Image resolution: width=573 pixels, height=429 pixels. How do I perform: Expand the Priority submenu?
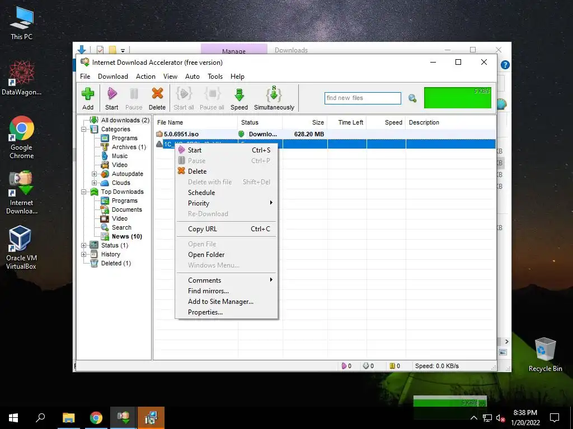226,203
